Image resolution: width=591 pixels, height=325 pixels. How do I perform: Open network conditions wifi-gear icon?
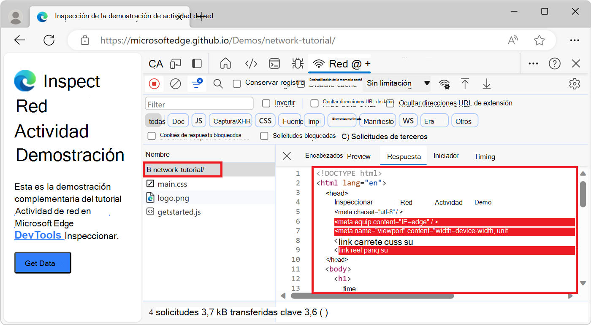click(x=444, y=84)
